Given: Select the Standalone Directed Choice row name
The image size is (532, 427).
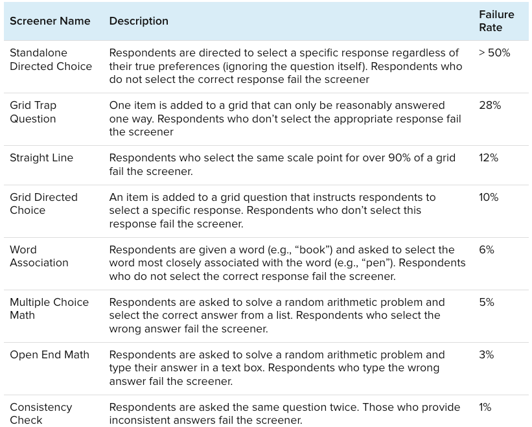Looking at the screenshot, I should point(51,60).
